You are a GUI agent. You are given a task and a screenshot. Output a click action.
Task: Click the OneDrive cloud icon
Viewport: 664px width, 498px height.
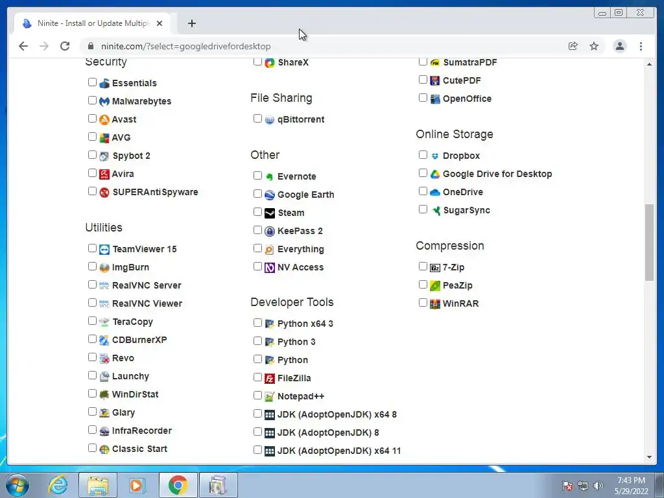point(435,192)
